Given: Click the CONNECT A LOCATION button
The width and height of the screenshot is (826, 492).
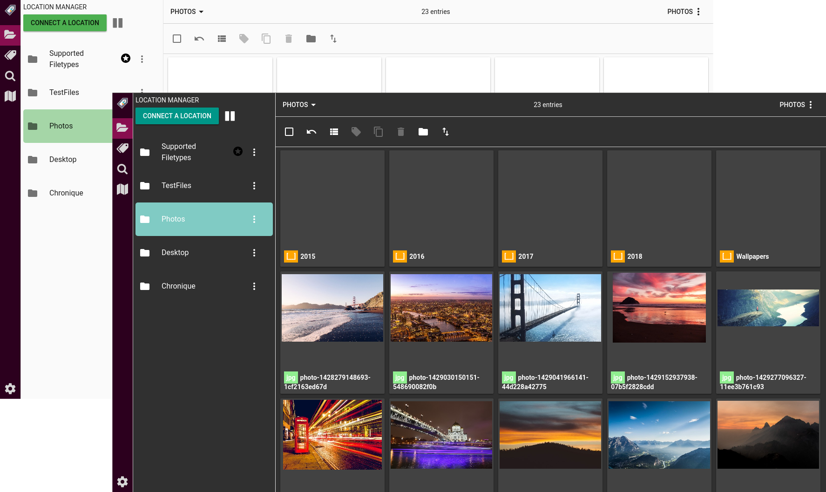Looking at the screenshot, I should click(177, 115).
